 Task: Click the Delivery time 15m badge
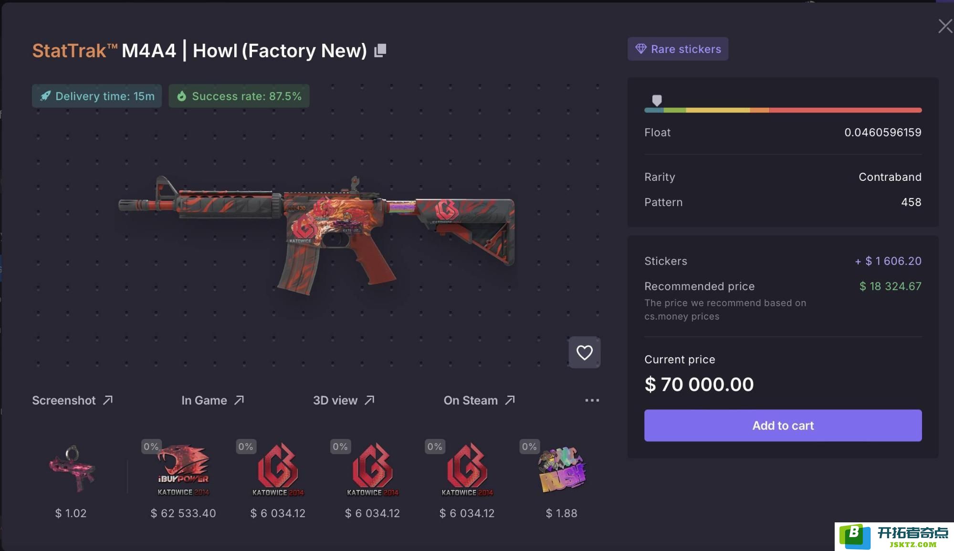click(x=97, y=96)
